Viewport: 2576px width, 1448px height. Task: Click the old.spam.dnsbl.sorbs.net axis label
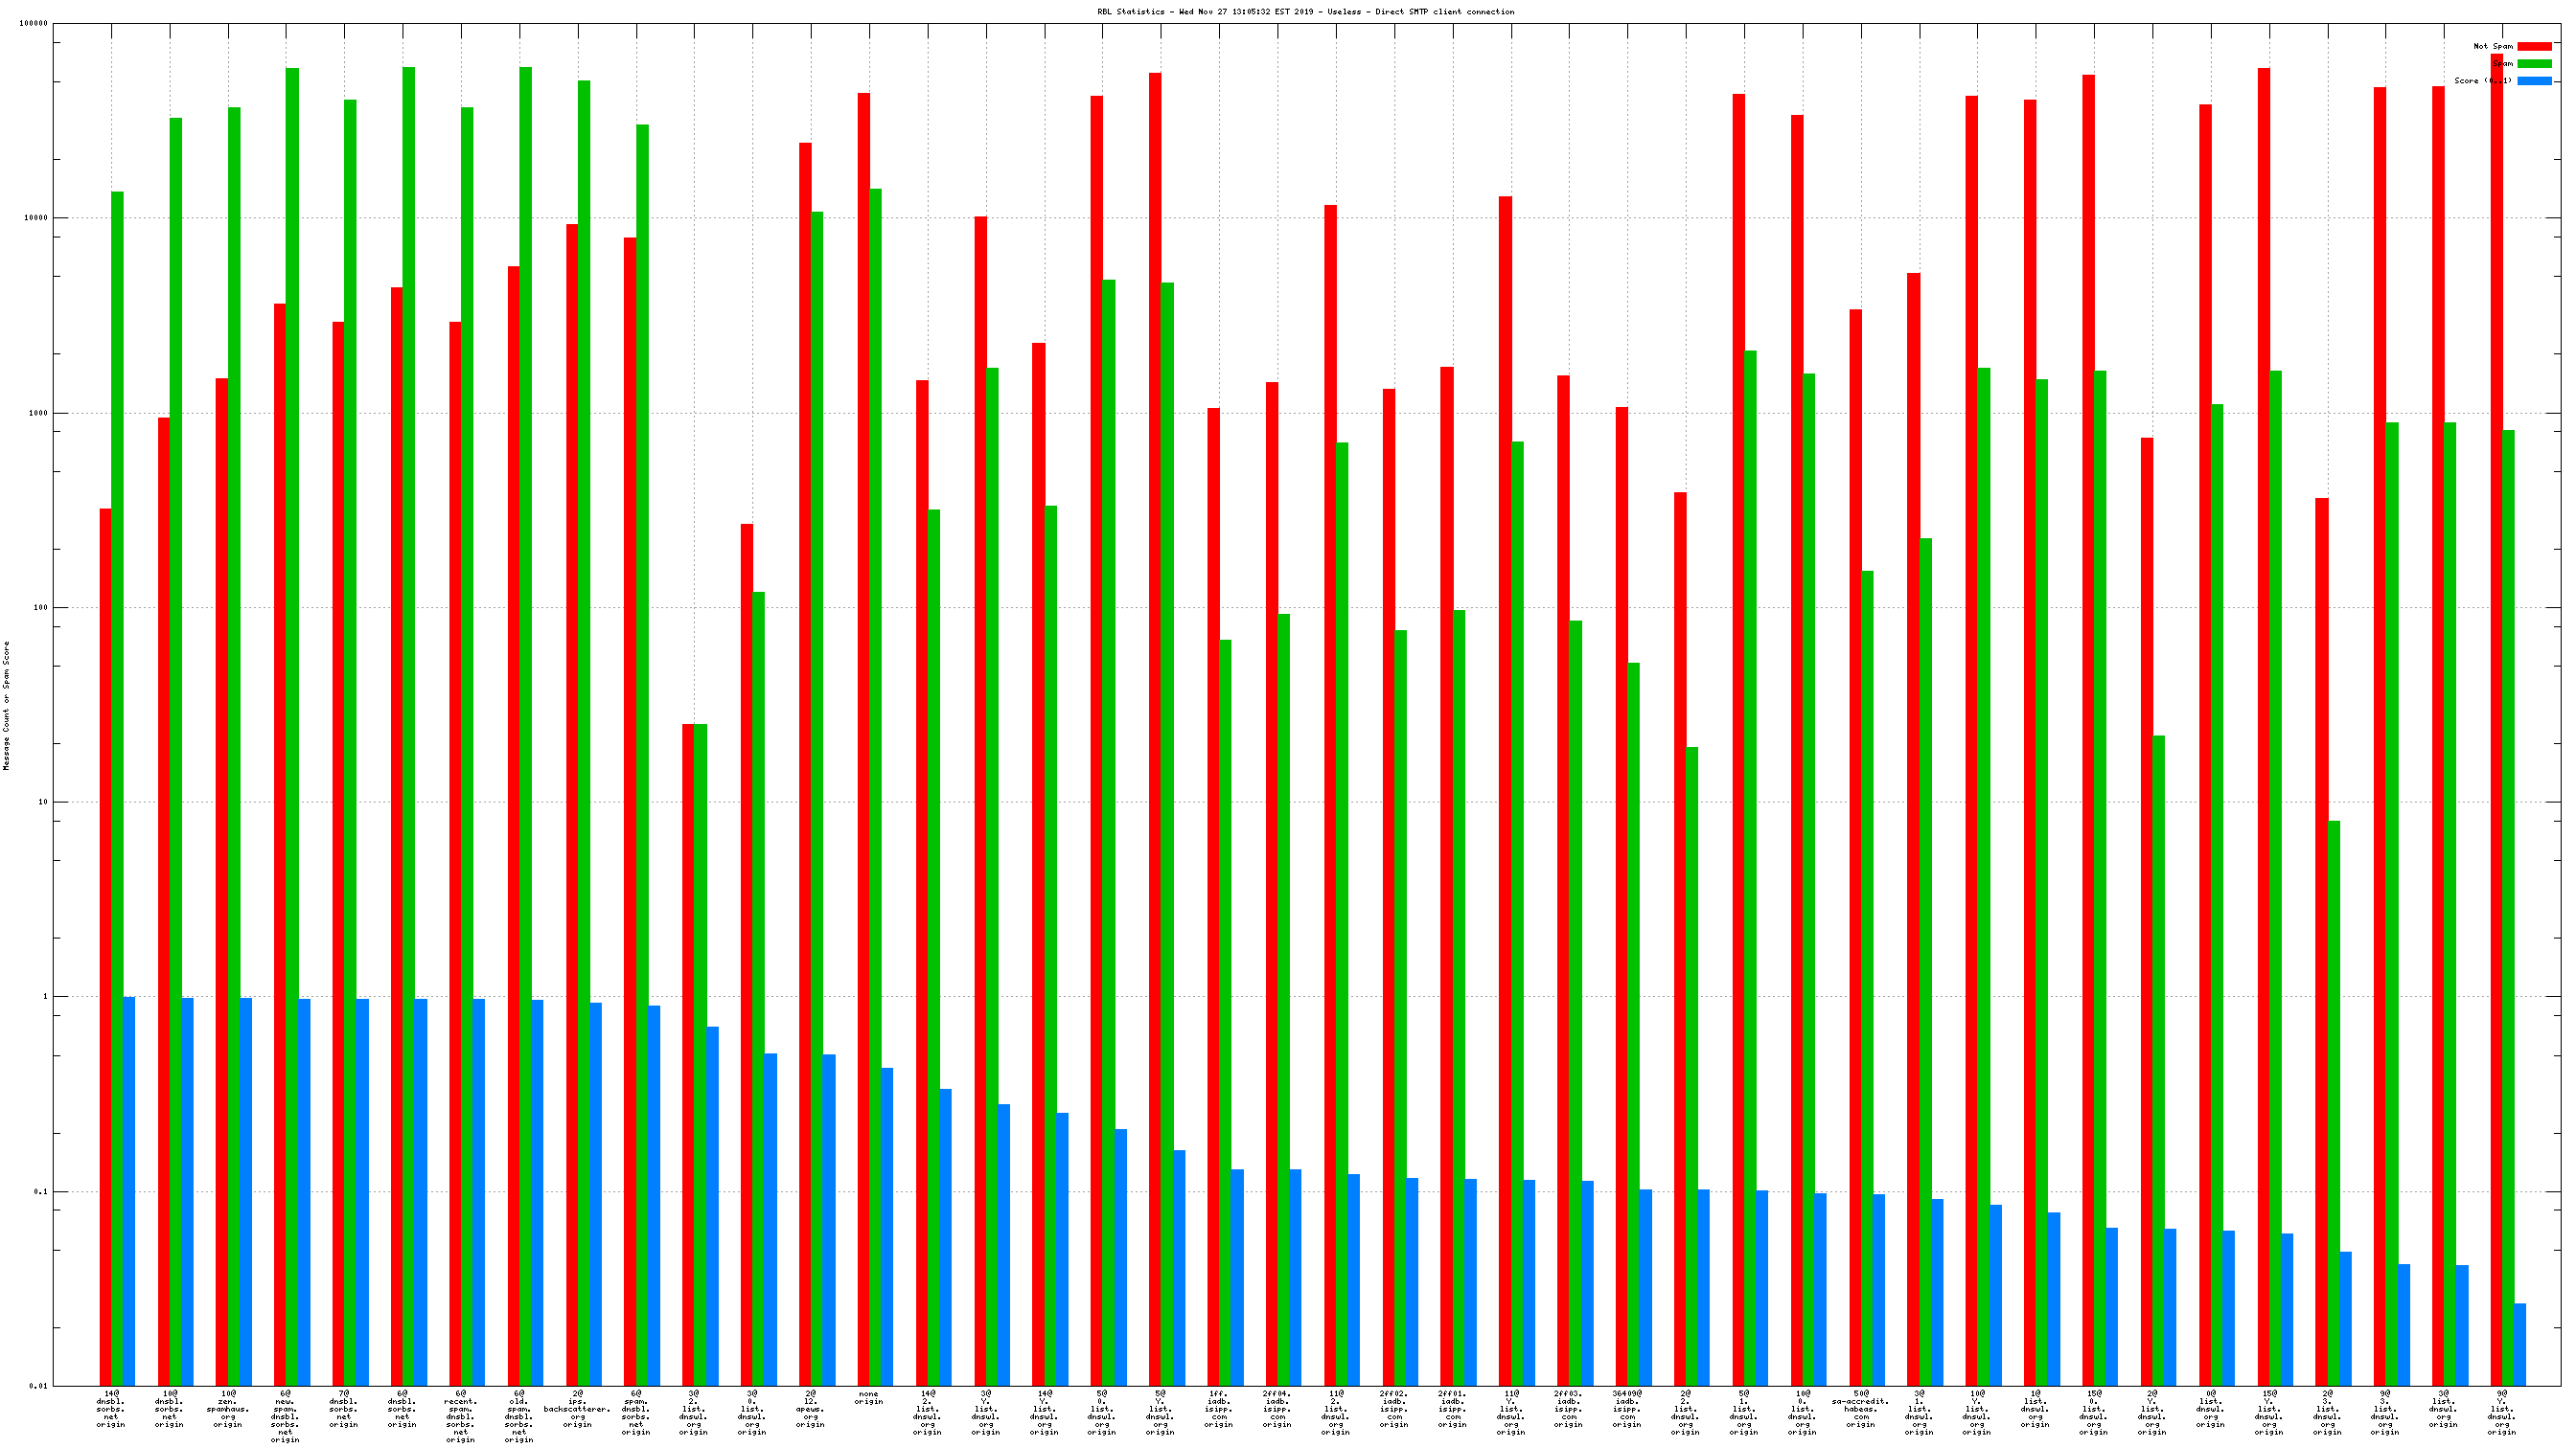(x=519, y=1416)
